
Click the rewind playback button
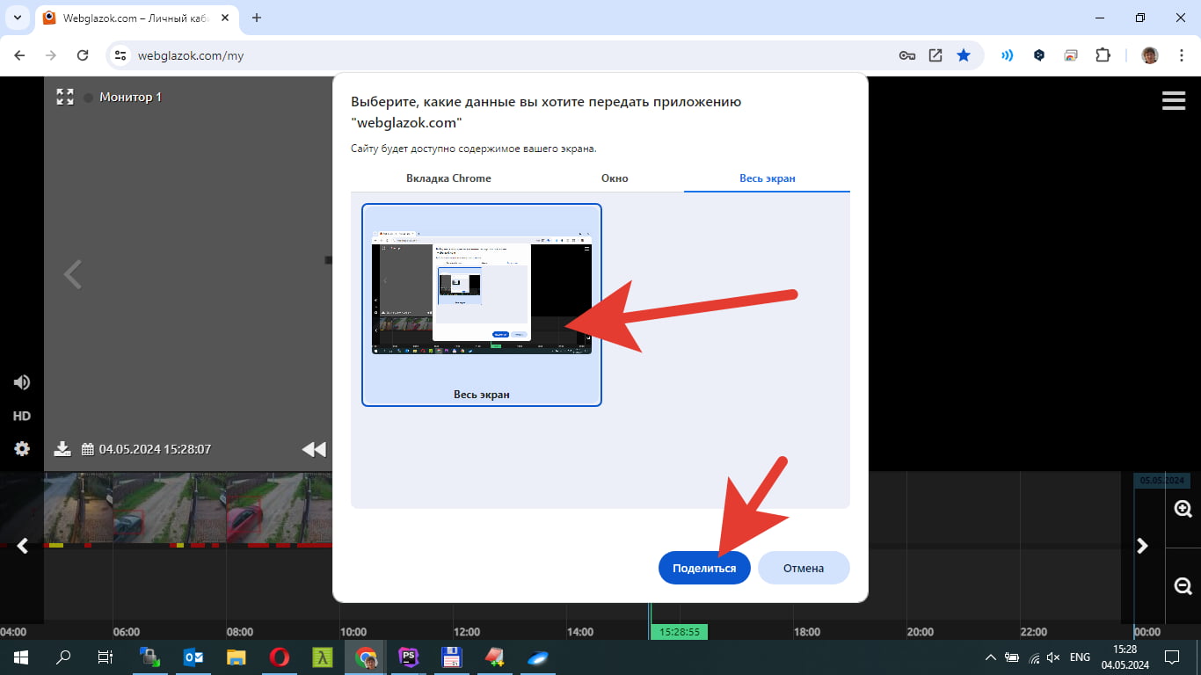pyautogui.click(x=313, y=449)
